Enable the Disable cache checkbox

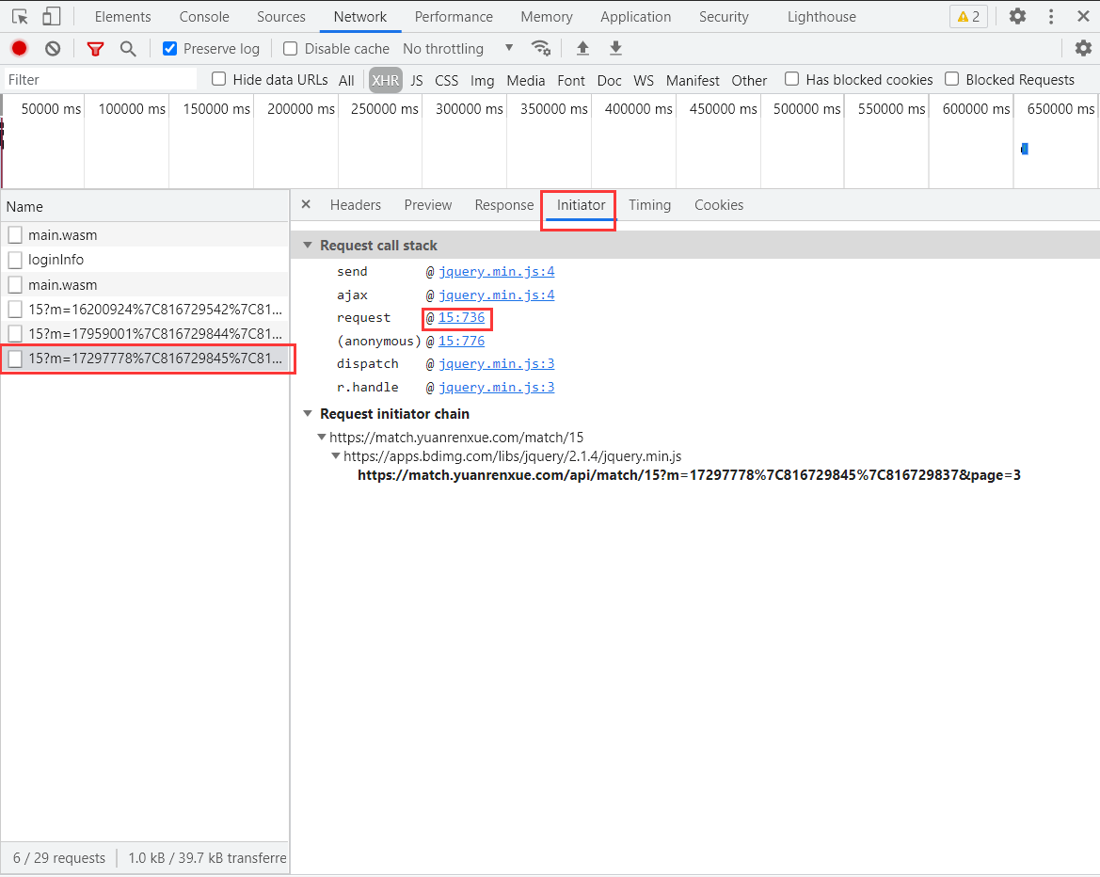coord(291,49)
